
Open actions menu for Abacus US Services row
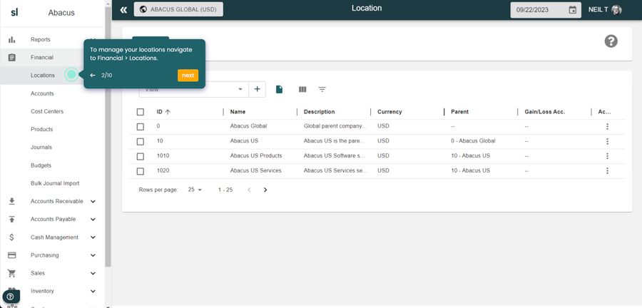607,170
